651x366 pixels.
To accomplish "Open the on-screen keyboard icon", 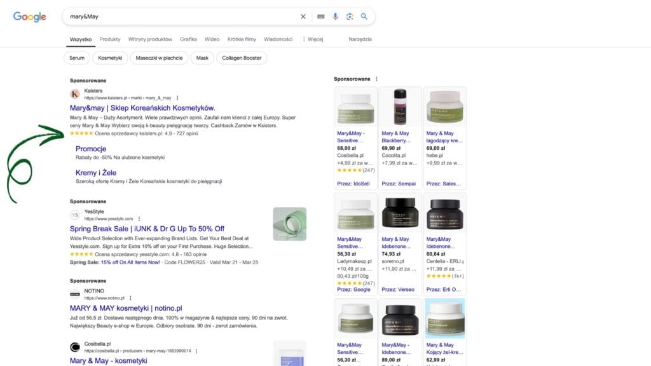I will click(321, 16).
